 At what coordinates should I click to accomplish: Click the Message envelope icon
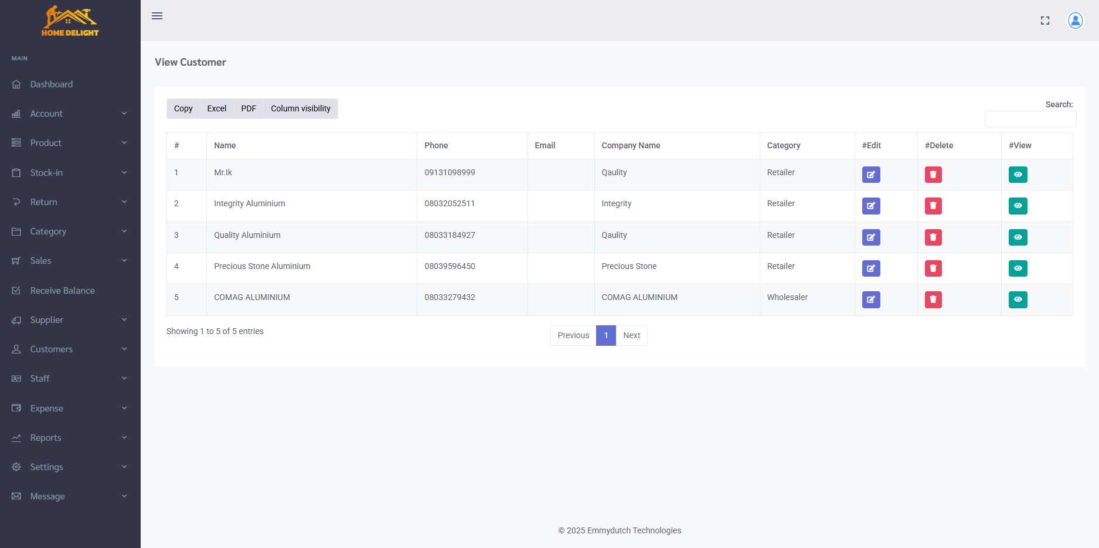[16, 496]
